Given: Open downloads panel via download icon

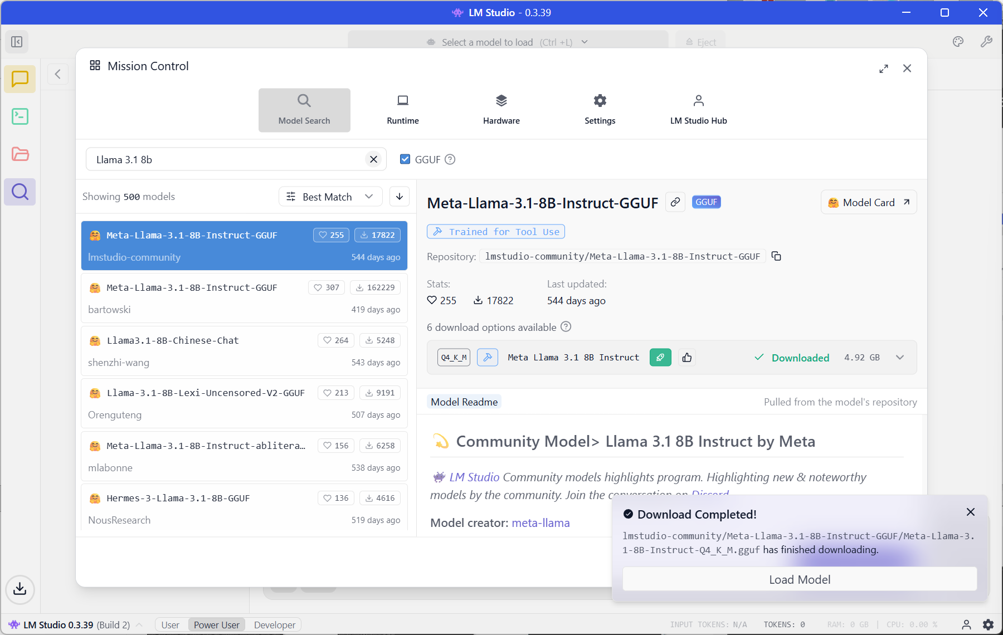Looking at the screenshot, I should coord(20,589).
